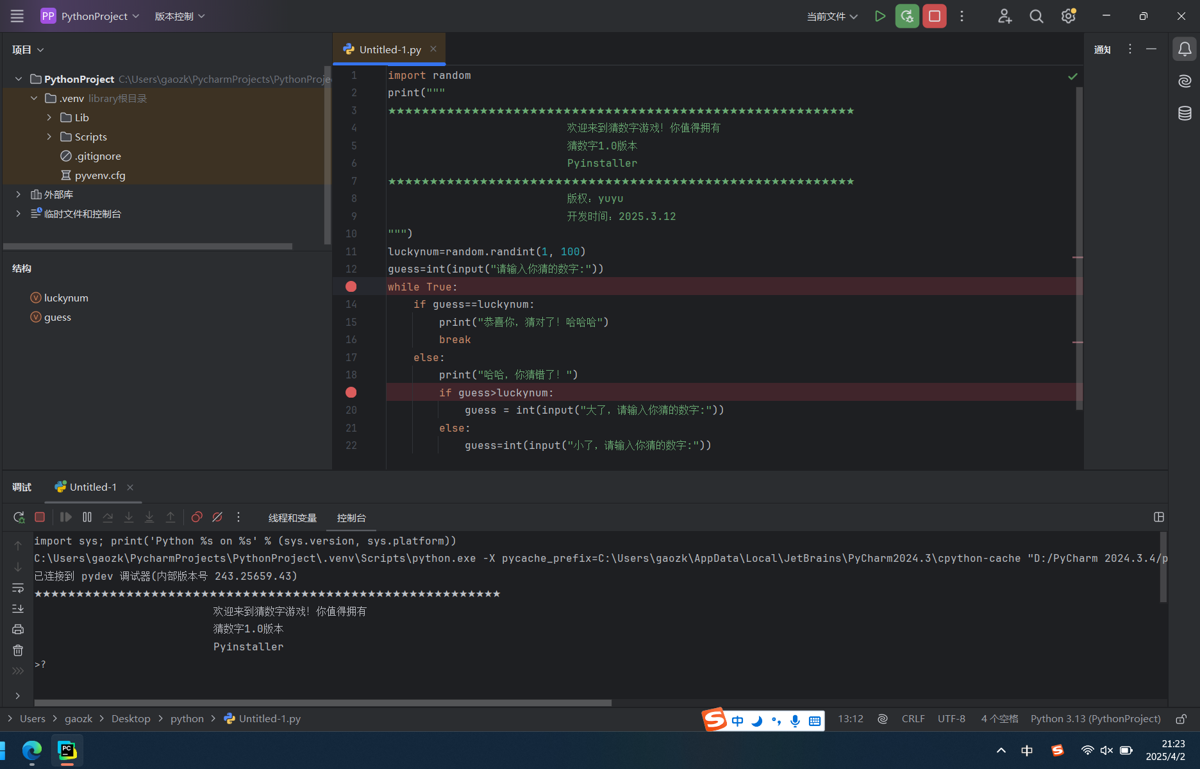This screenshot has width=1200, height=769.
Task: Move down the stack trace in console
Action: pyautogui.click(x=18, y=567)
